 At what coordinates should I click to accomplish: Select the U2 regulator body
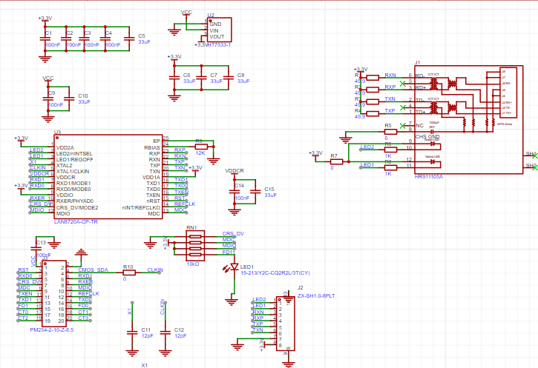click(219, 30)
